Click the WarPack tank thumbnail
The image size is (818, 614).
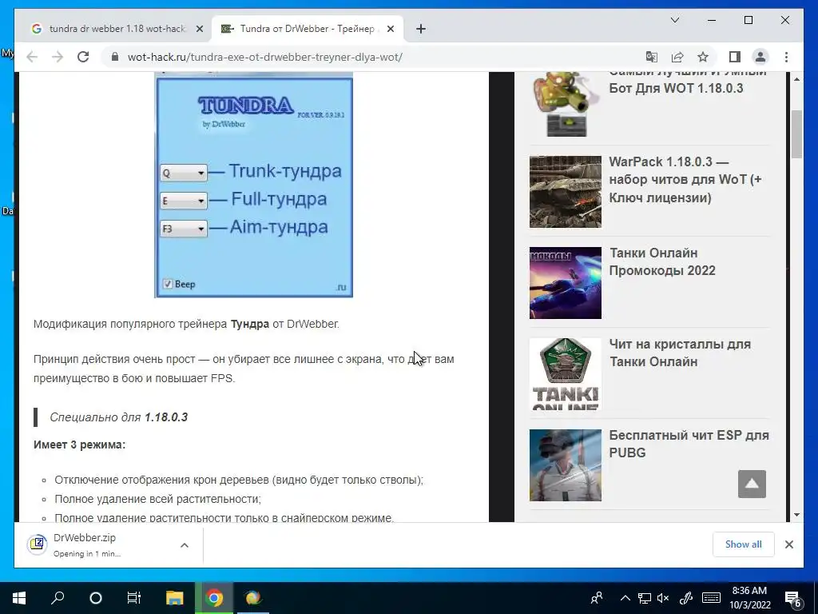coord(566,192)
